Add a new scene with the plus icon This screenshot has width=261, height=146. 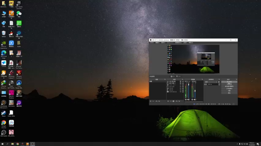click(151, 101)
